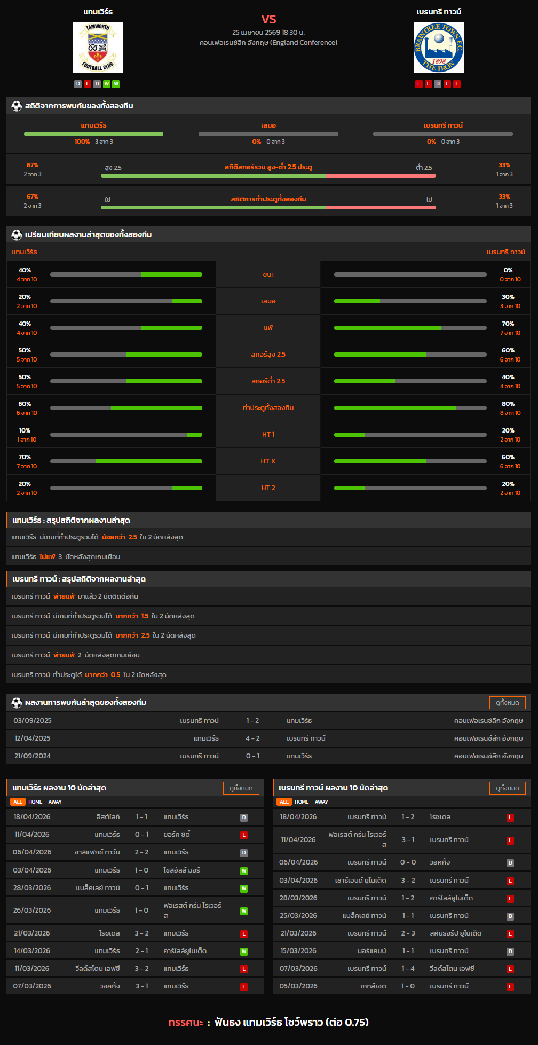Screen dimensions: 538x1045
Task: Click soccer ball icon beside latest meetings header
Action: point(17,703)
